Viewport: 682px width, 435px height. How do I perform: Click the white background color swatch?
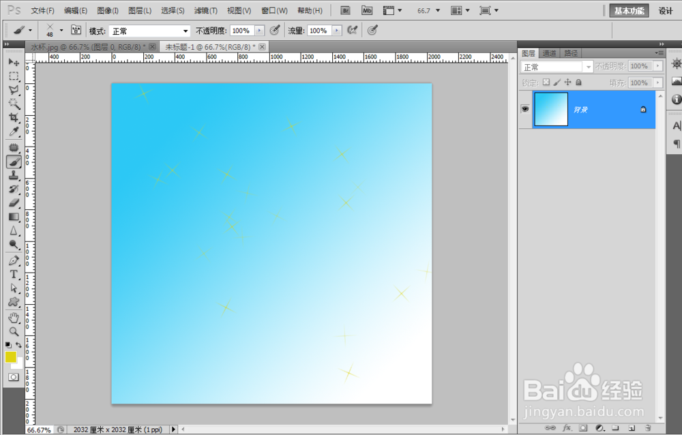(x=19, y=365)
